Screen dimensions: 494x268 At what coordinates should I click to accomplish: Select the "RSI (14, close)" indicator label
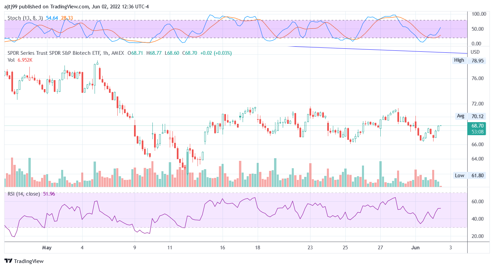click(x=24, y=194)
